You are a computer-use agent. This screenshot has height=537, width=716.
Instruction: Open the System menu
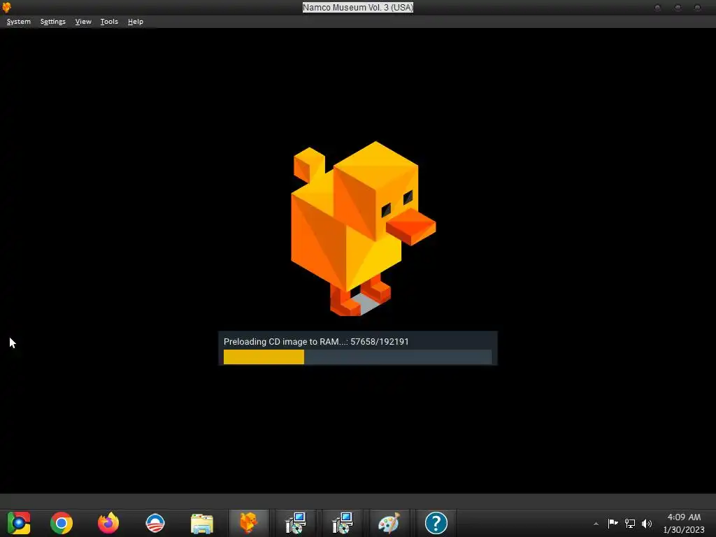[x=19, y=22]
